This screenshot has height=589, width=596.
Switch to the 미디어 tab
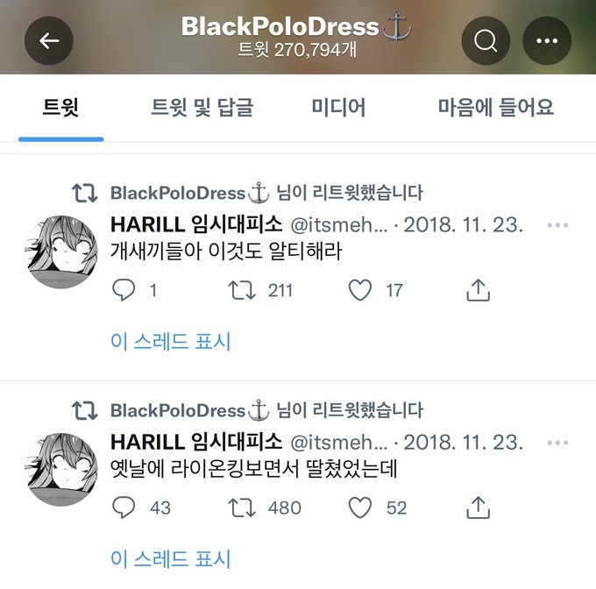point(338,107)
